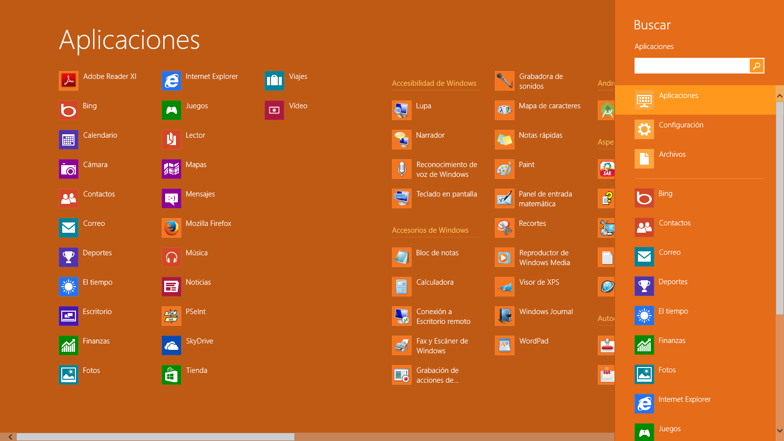
Task: Launch the Recortes snipping tool
Action: [504, 228]
